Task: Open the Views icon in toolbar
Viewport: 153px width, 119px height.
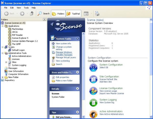Action: coord(86,14)
